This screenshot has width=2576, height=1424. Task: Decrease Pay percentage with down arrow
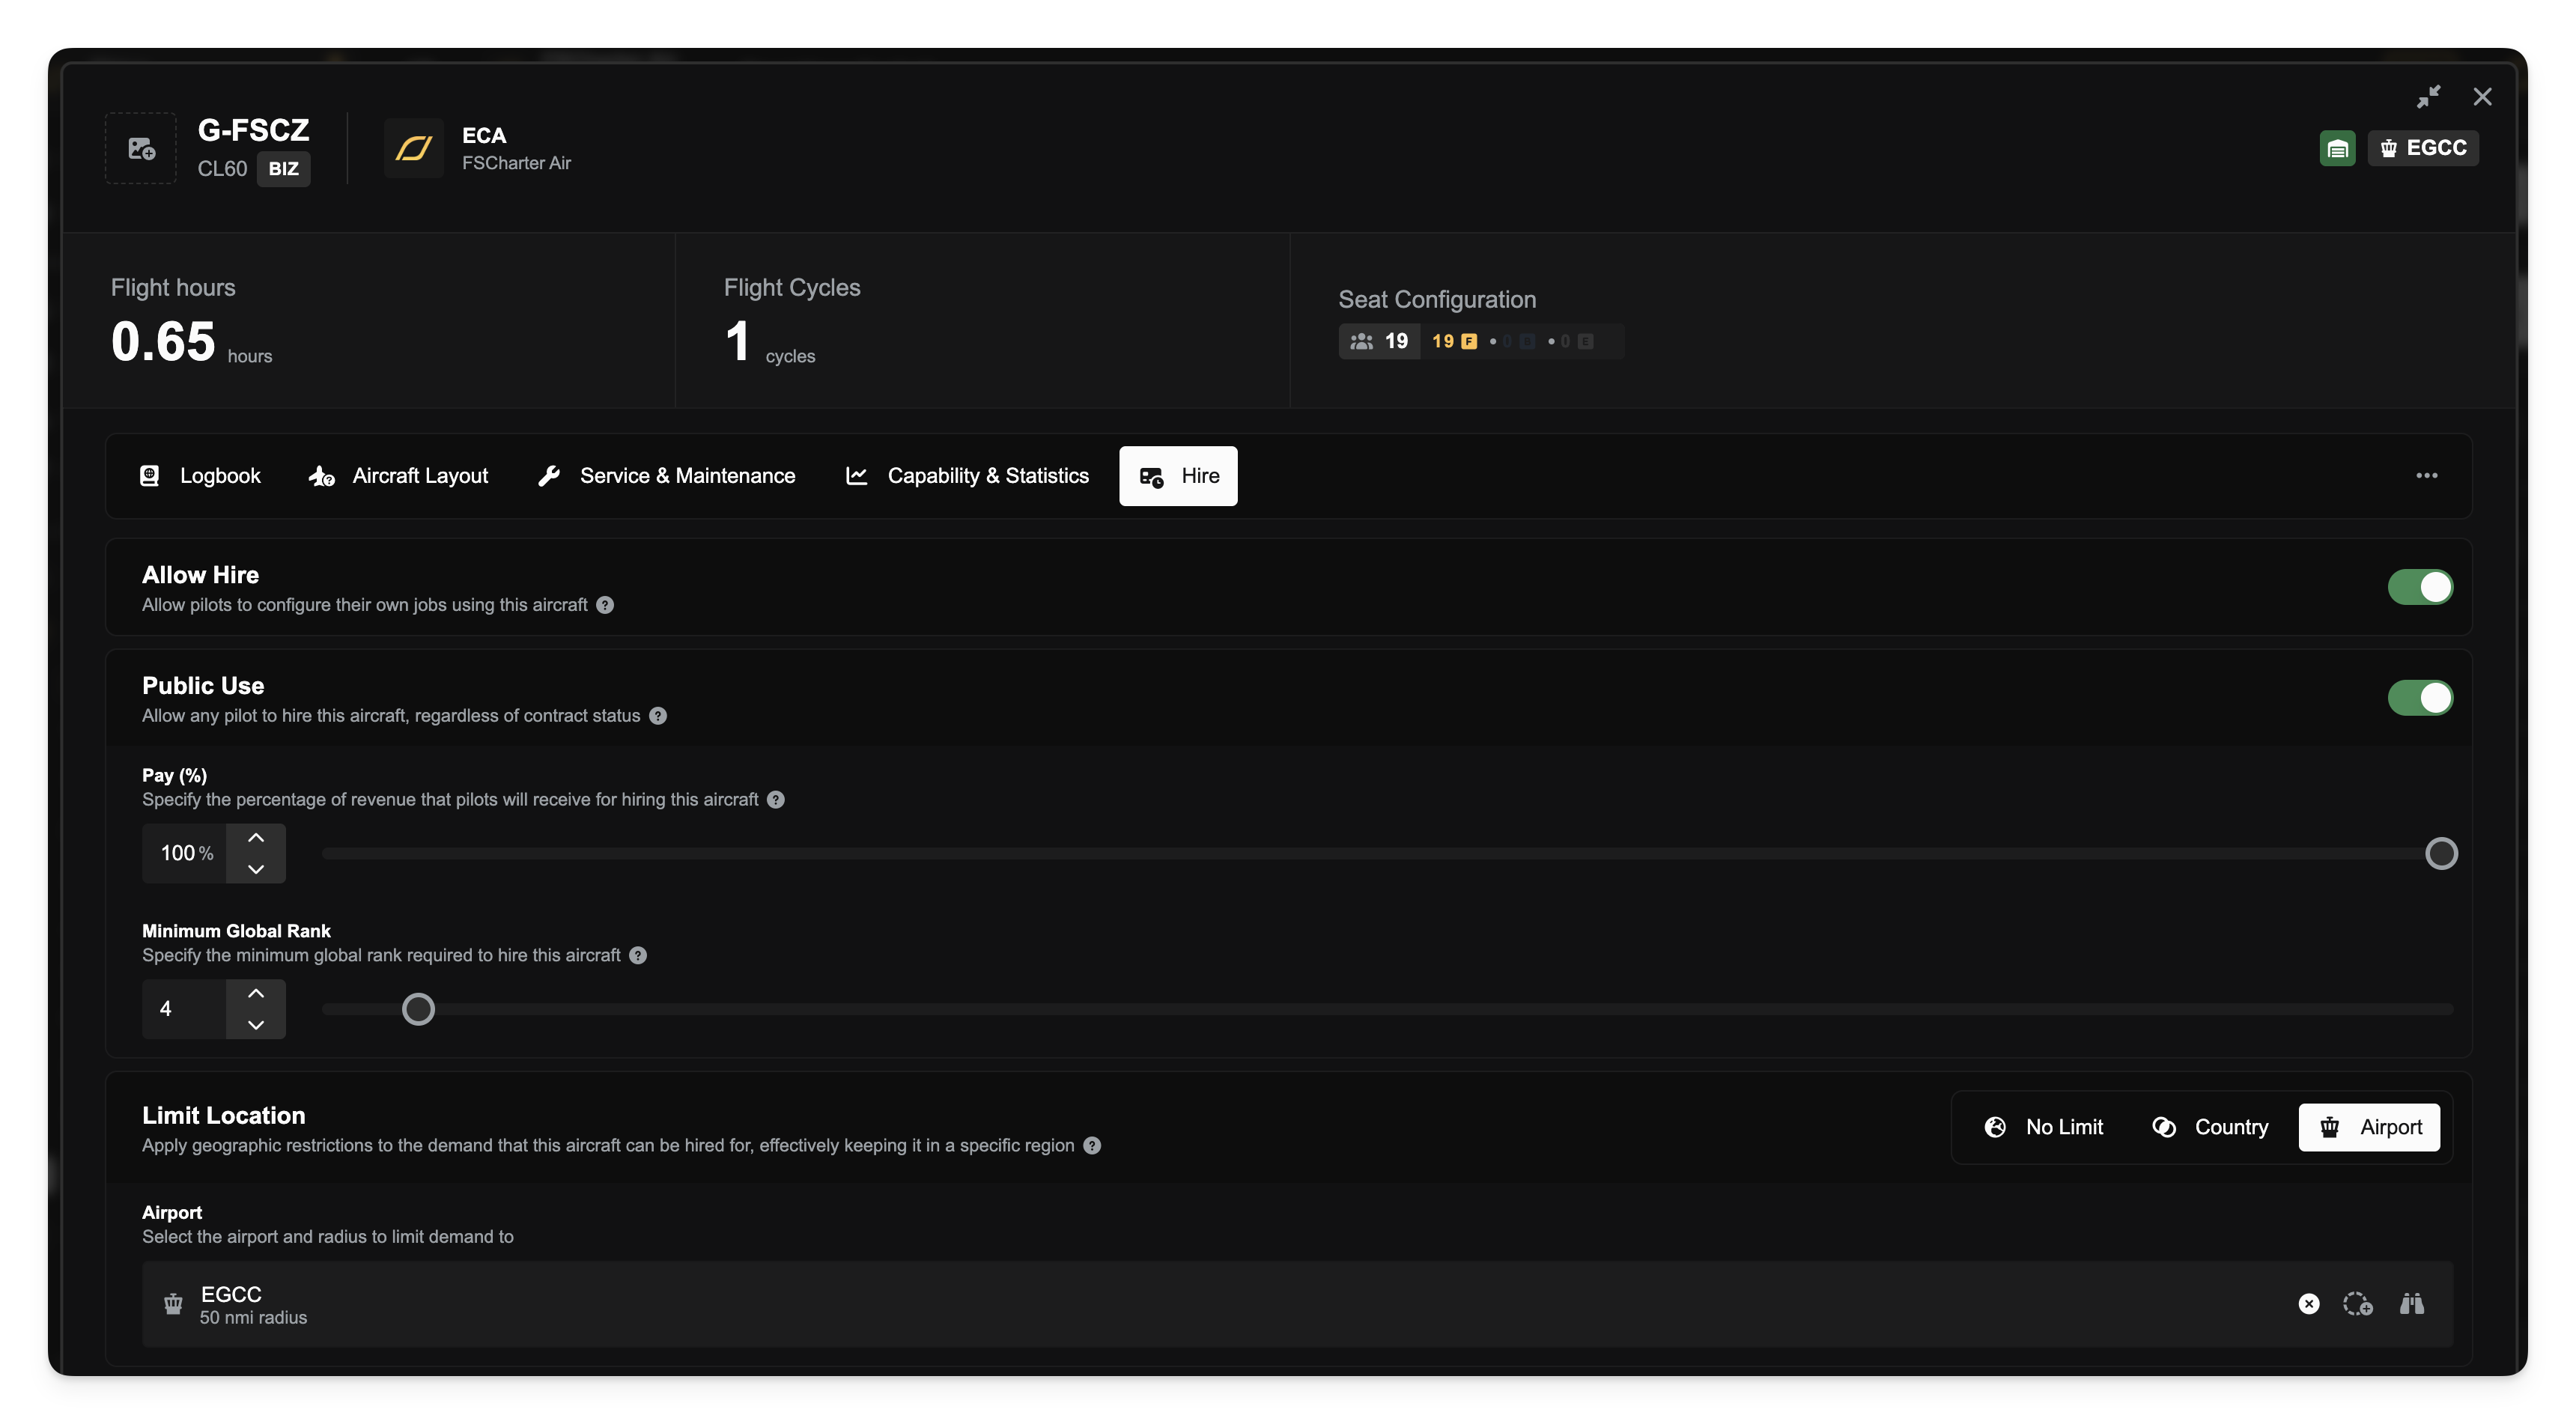click(x=256, y=869)
